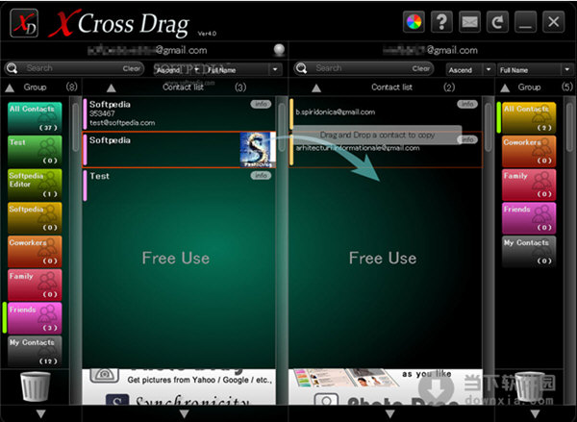Click the Softpedia contact photo thumbnail
The height and width of the screenshot is (422, 577).
click(257, 150)
